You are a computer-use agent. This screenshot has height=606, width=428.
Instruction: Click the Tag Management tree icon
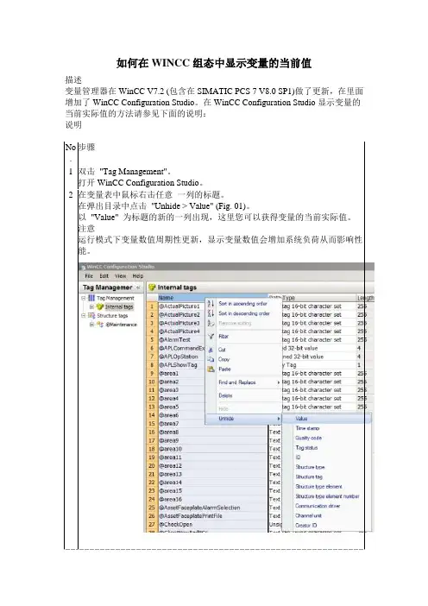click(91, 298)
